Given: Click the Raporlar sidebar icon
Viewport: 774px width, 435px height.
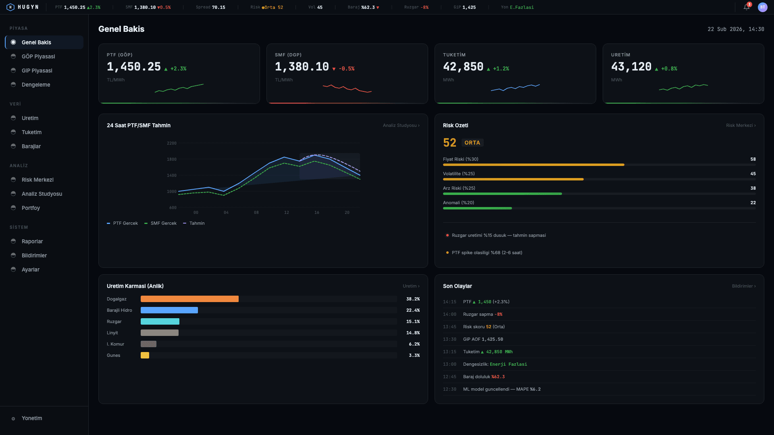Looking at the screenshot, I should point(13,241).
